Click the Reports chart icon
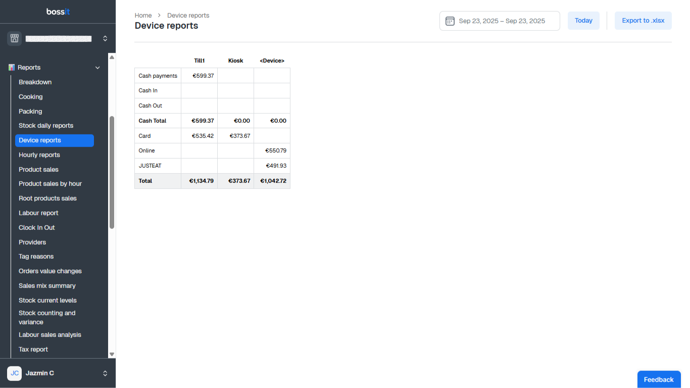Screen dimensions: 690x388 pyautogui.click(x=12, y=67)
